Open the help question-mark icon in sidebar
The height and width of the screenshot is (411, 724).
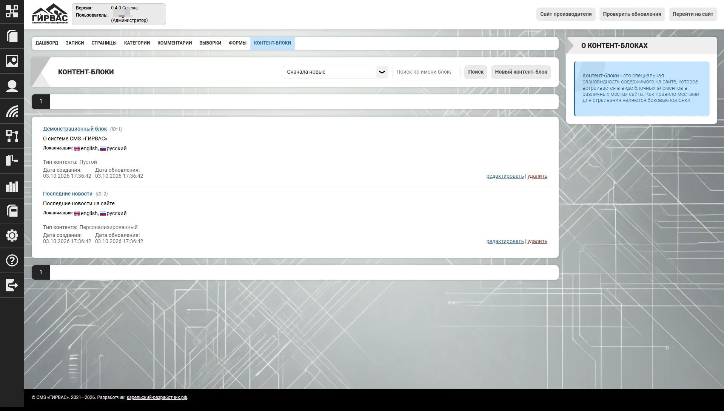pyautogui.click(x=12, y=260)
